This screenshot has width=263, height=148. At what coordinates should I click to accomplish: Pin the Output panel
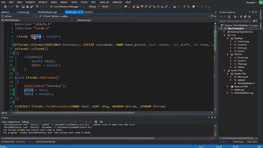(212, 118)
